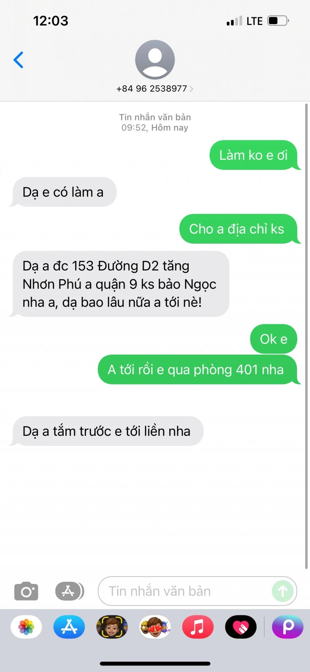Tap the conversation scrollbar on right
Screen dimensions: 310x672
click(306, 336)
